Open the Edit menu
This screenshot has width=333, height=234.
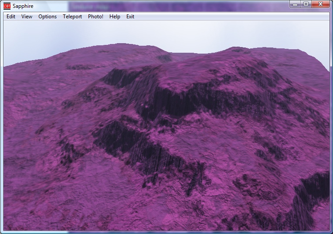click(x=11, y=17)
